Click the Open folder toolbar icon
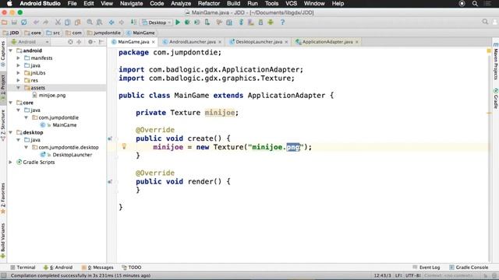This screenshot has width=499, height=280. (x=4, y=23)
